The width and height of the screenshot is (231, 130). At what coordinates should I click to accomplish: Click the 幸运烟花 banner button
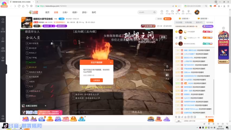point(223,62)
